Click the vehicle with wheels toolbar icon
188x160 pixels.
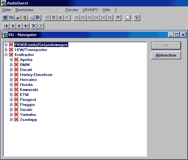tap(18, 18)
